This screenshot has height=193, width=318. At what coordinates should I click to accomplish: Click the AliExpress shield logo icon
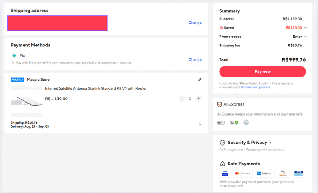pyautogui.click(x=220, y=105)
